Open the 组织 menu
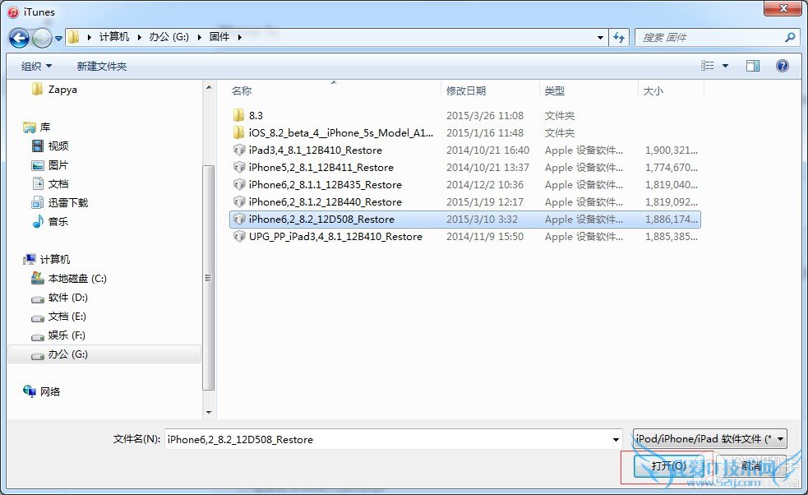Screen dimensions: 808x495 tap(36, 66)
